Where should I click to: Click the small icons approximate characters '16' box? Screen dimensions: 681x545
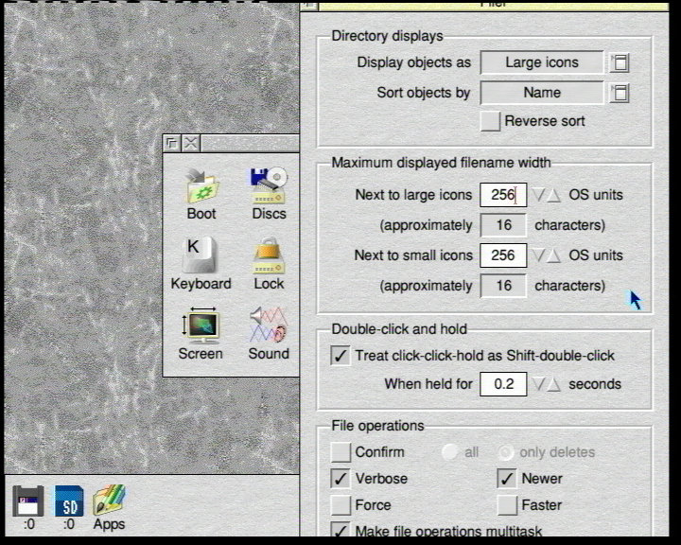503,286
